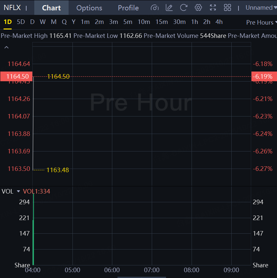Select the 15m interval
The image size is (277, 278).
(161, 22)
